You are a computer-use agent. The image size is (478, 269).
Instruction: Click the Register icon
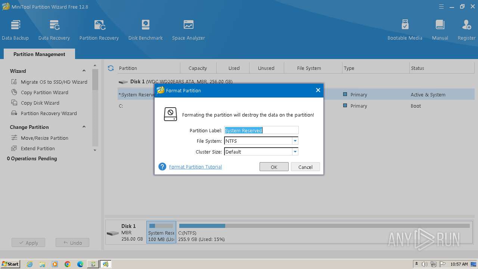pyautogui.click(x=466, y=30)
